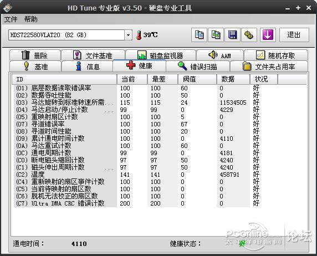
Task: Click the blue info icon on 信息 tab
Action: point(79,66)
